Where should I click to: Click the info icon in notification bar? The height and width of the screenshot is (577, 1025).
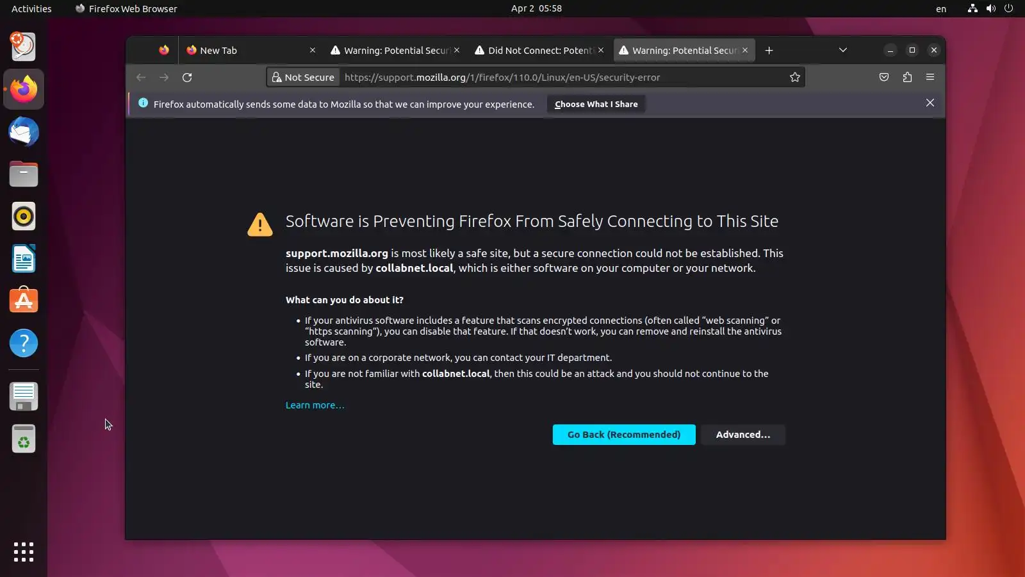click(x=143, y=103)
